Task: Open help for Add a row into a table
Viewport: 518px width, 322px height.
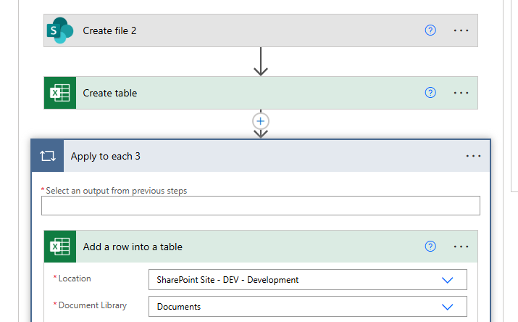Action: pos(430,247)
